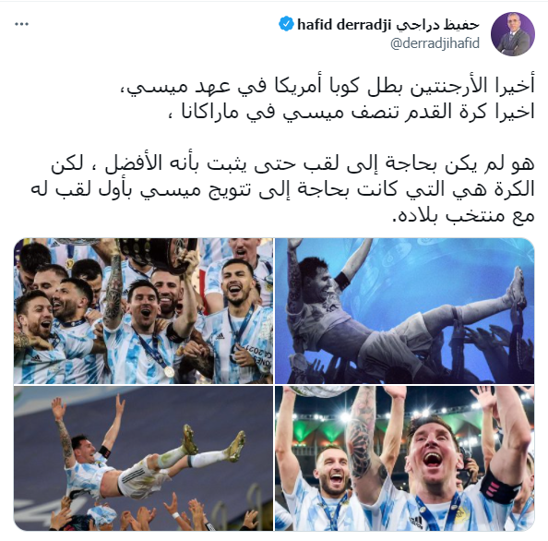Click the display name "hafid derradji"

pos(343,25)
